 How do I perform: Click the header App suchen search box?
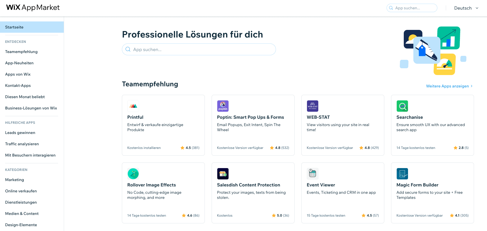click(412, 8)
